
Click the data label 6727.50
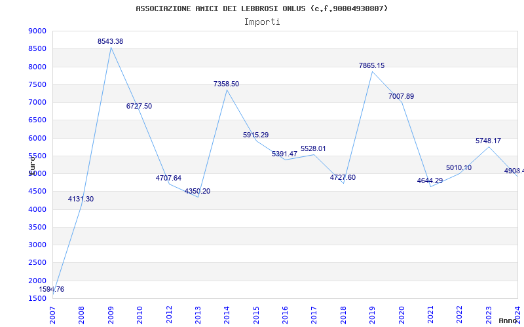point(139,106)
